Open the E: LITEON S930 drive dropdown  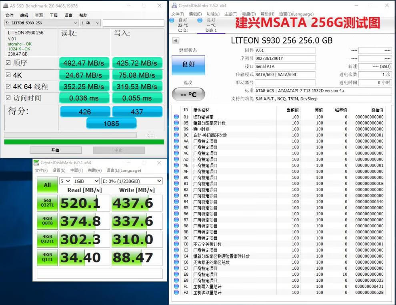[x=42, y=23]
